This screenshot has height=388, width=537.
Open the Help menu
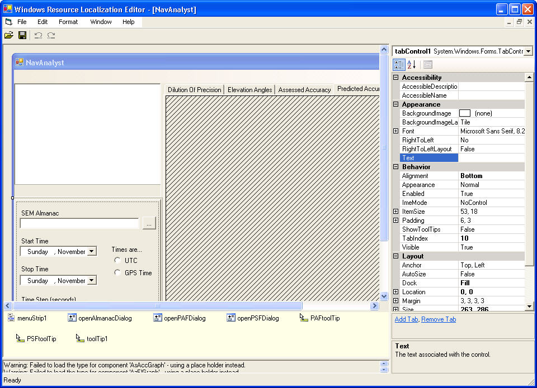coord(129,22)
